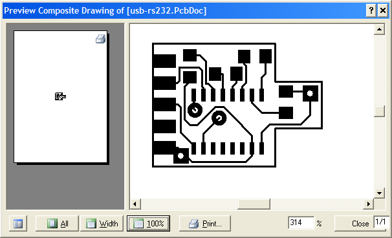Click the printer icon on the page thumbnail

click(100, 39)
